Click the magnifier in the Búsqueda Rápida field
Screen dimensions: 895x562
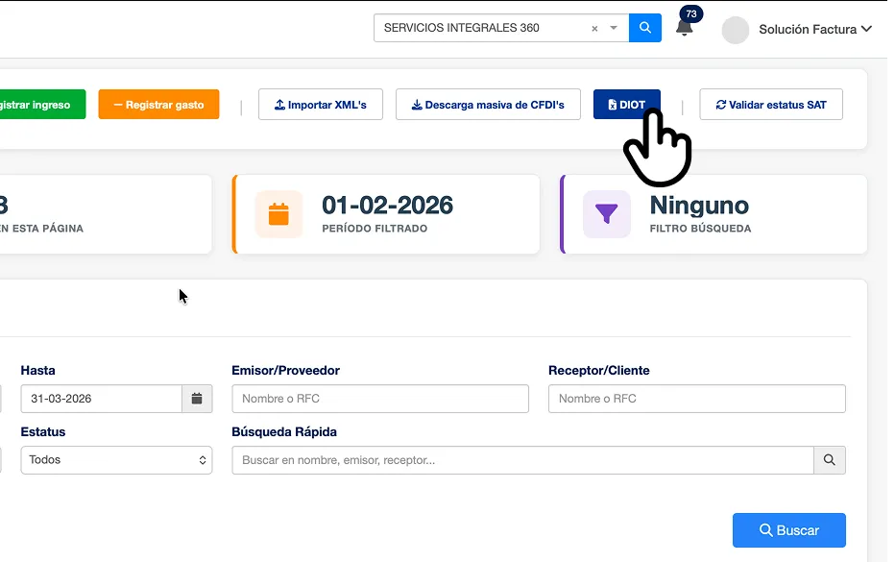[x=829, y=459]
